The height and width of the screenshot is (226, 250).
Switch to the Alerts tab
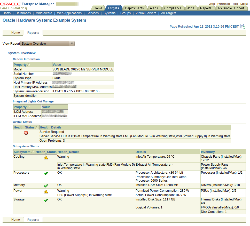tap(154, 8)
